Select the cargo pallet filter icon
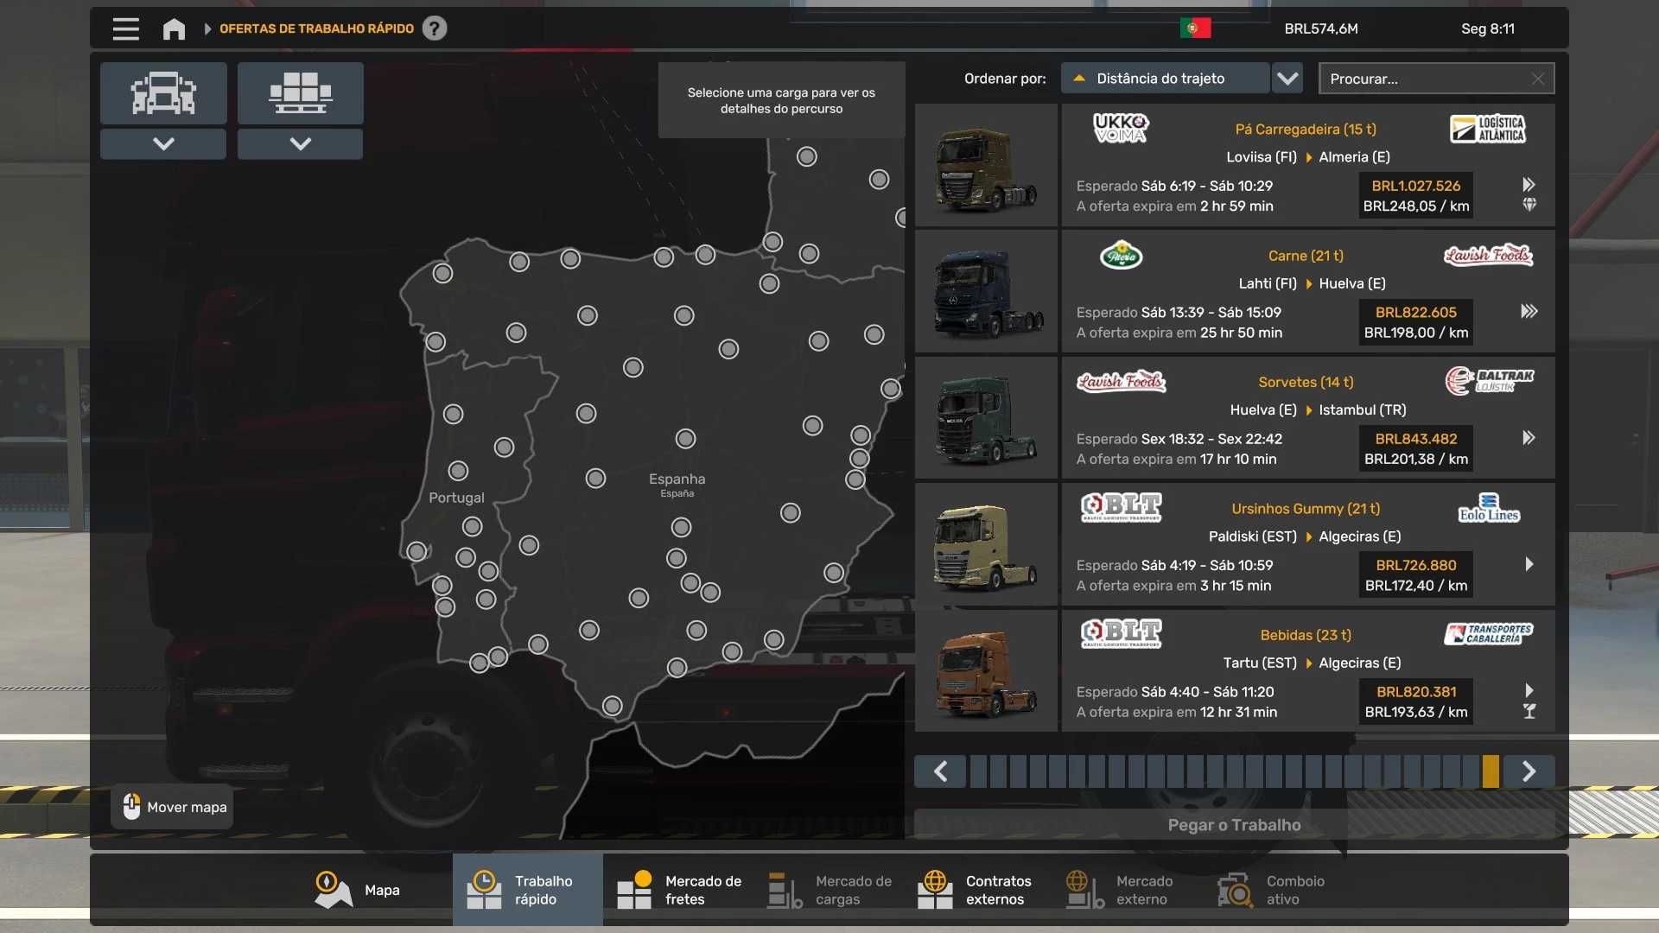The image size is (1659, 933). click(x=300, y=92)
